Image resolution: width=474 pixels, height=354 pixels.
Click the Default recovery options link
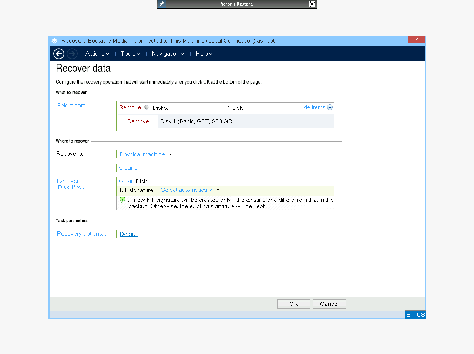pyautogui.click(x=129, y=234)
